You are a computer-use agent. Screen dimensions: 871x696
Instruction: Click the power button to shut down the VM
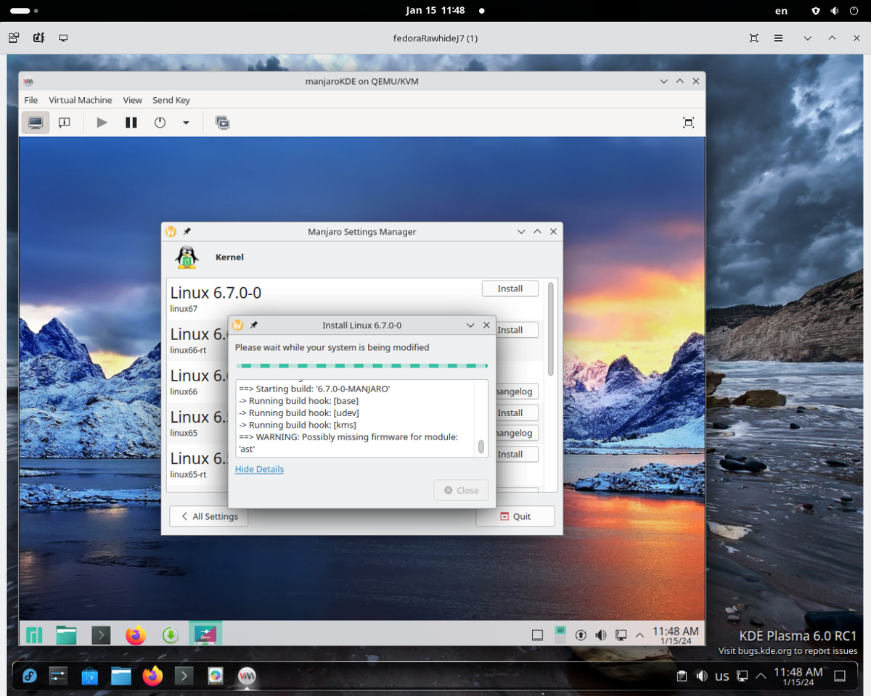[160, 123]
